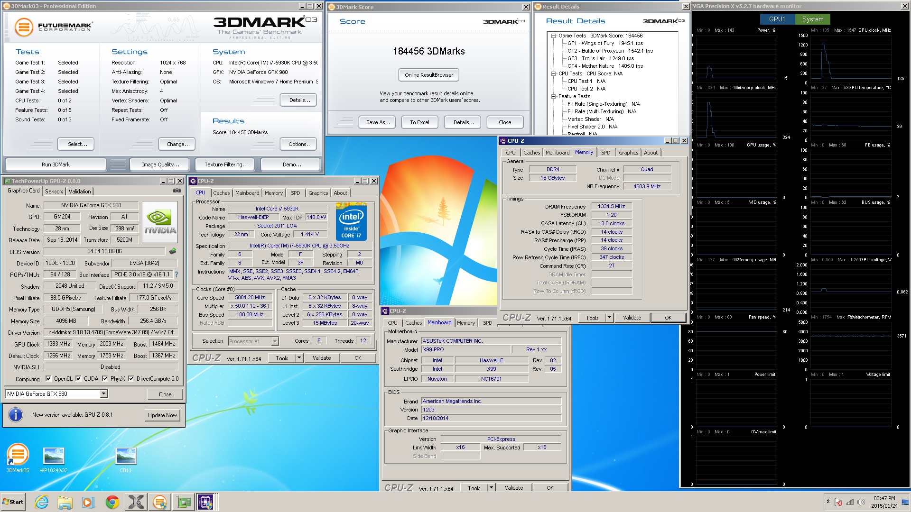Click the To Excel button
The image size is (911, 512).
coord(419,122)
